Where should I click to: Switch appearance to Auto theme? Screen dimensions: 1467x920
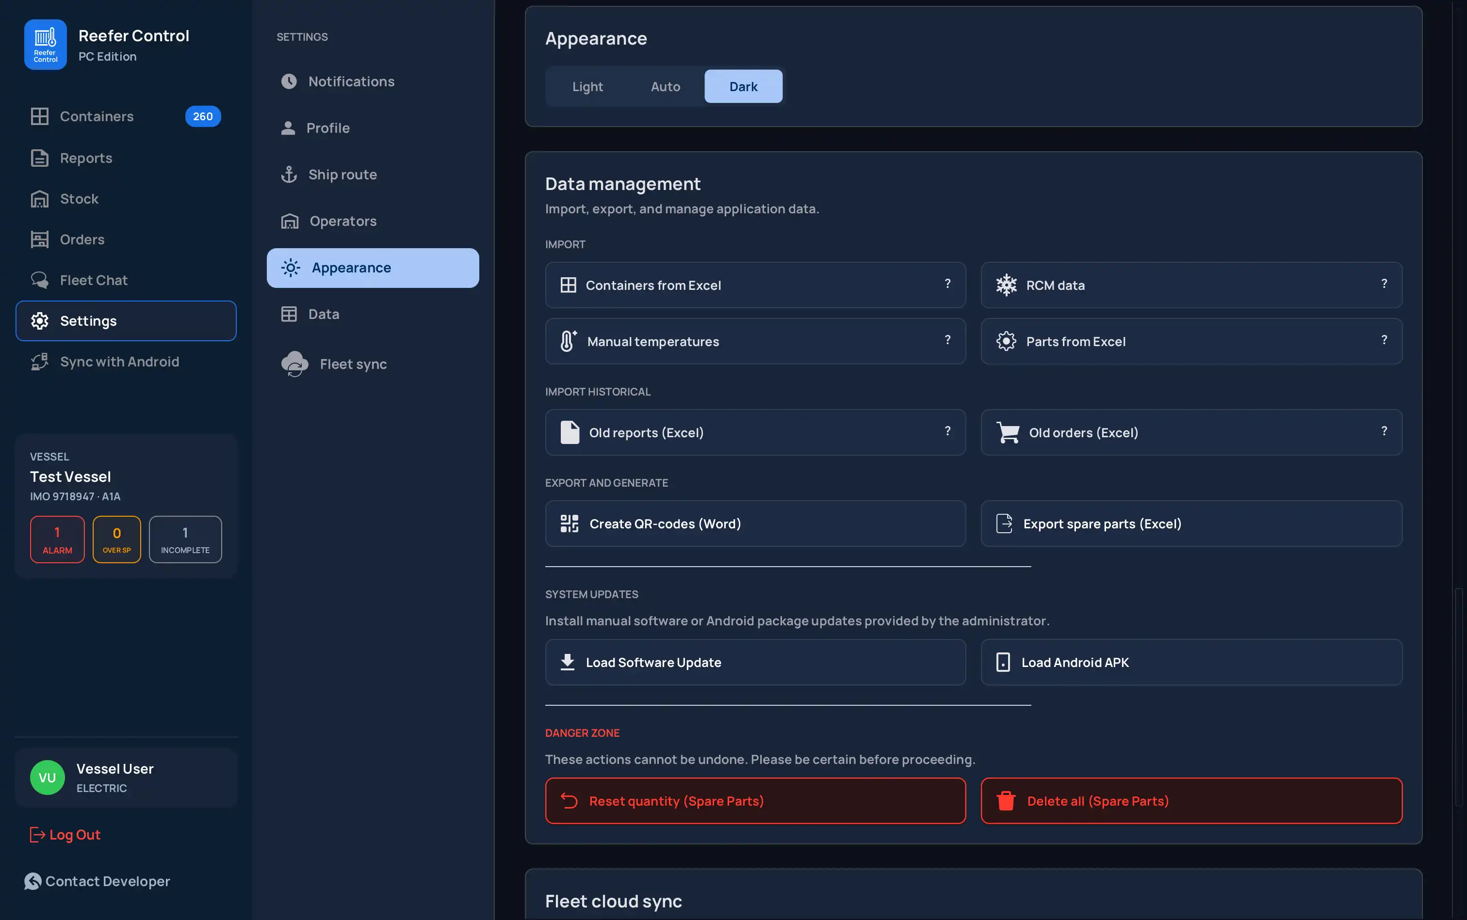click(x=665, y=86)
